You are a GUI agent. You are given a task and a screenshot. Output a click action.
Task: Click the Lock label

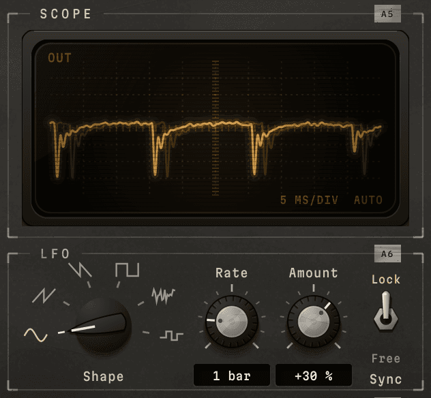point(385,279)
